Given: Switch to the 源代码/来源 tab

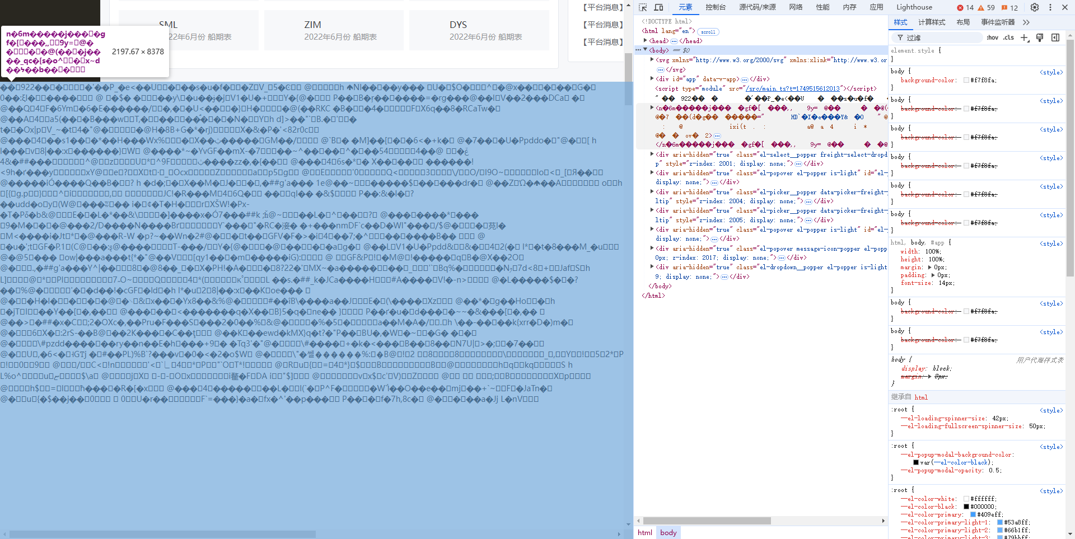Looking at the screenshot, I should (757, 7).
